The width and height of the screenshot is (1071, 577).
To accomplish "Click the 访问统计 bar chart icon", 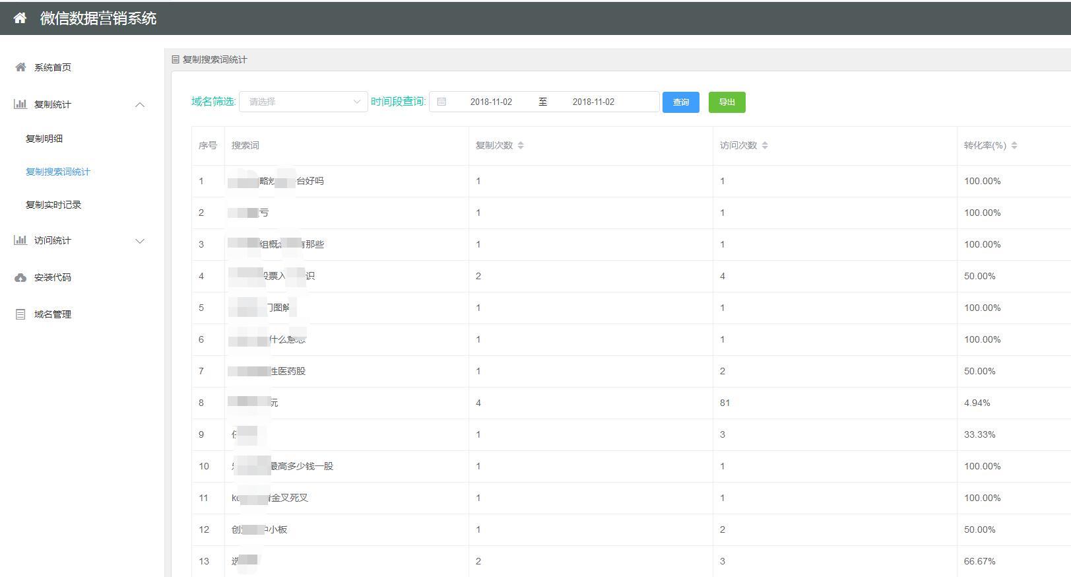I will (x=20, y=240).
